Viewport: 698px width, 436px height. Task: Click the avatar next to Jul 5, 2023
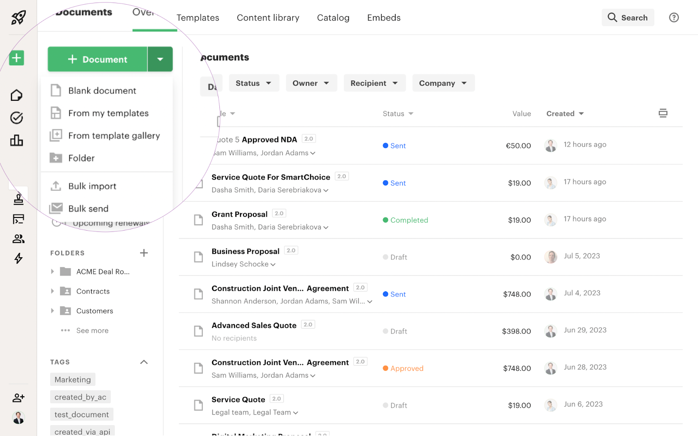[x=551, y=256]
